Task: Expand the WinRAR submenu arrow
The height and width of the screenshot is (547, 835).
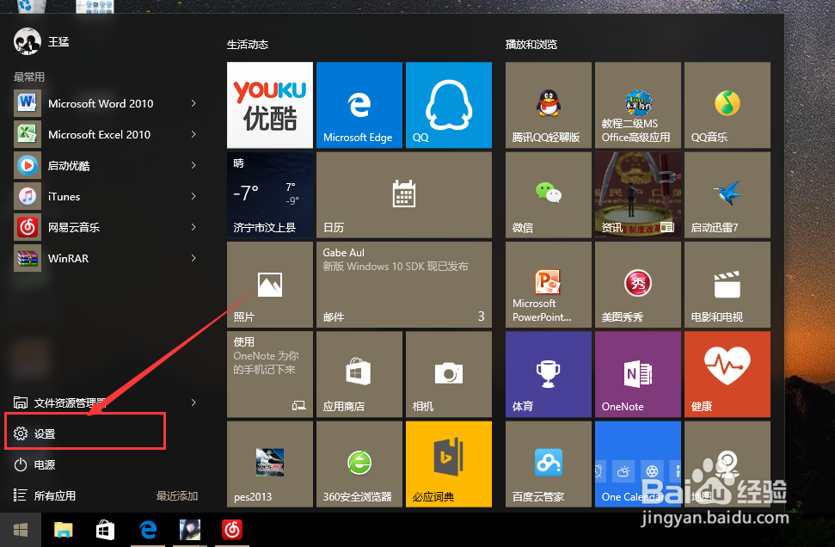Action: click(193, 258)
